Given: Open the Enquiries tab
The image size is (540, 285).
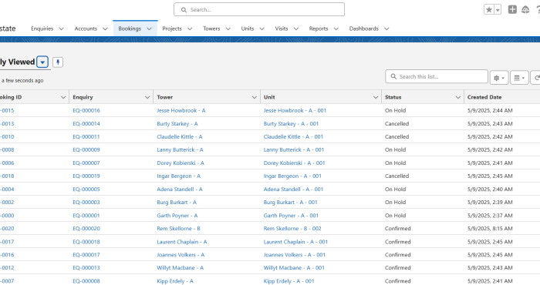Looking at the screenshot, I should click(42, 28).
